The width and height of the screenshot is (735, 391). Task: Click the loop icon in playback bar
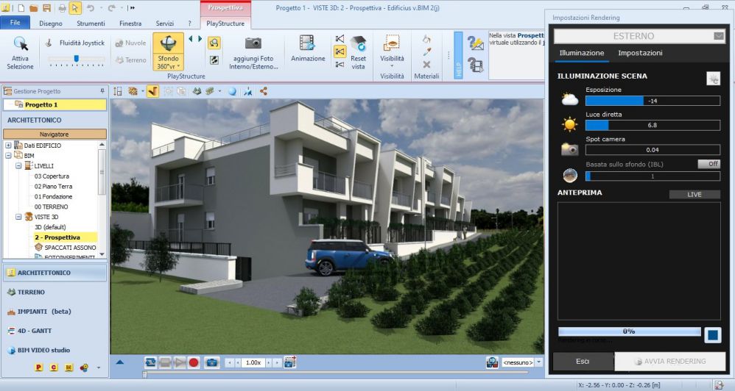(150, 362)
